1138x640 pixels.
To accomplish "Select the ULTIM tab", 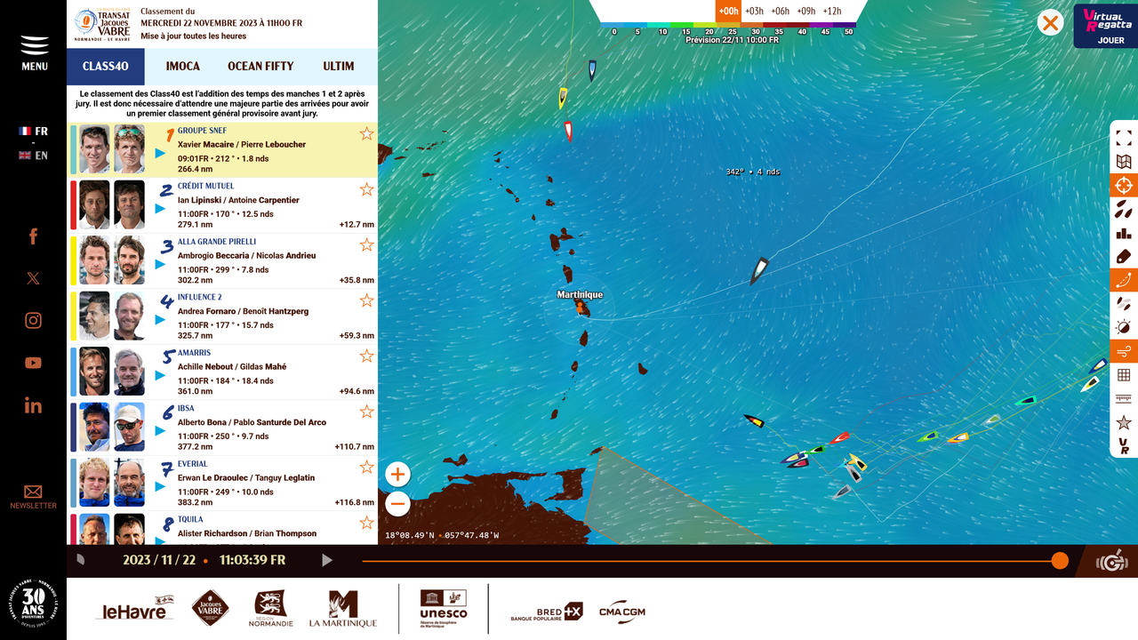I will pos(339,67).
